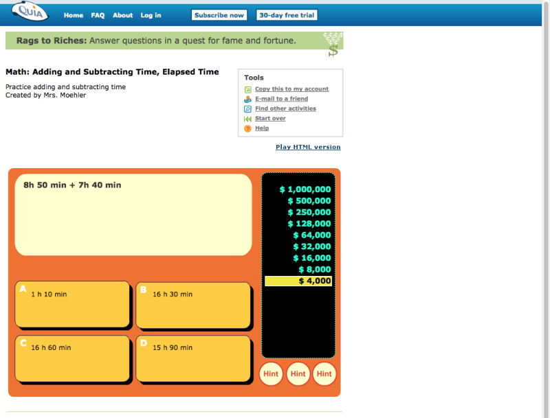Open the Home navigation item
The height and width of the screenshot is (418, 550).
click(x=74, y=15)
